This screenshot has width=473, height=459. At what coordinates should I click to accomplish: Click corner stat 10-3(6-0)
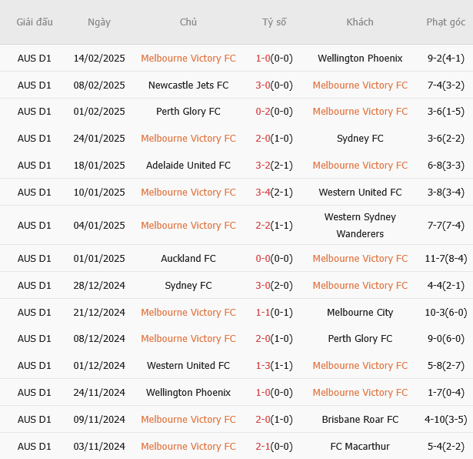click(x=446, y=312)
